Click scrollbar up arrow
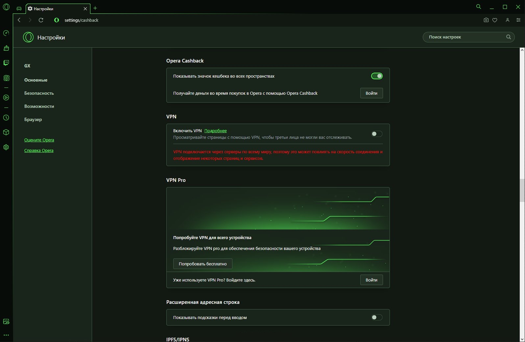The width and height of the screenshot is (525, 342). click(x=522, y=50)
